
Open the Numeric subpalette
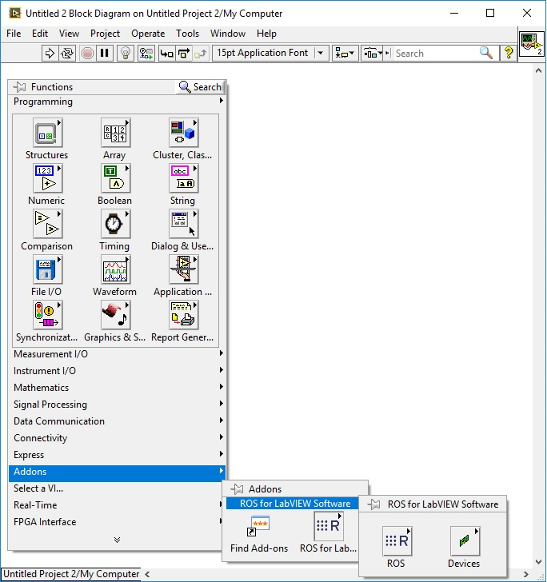point(47,178)
